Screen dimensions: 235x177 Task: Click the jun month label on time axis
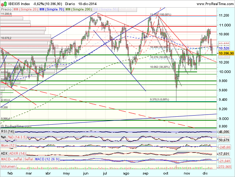point(86,173)
